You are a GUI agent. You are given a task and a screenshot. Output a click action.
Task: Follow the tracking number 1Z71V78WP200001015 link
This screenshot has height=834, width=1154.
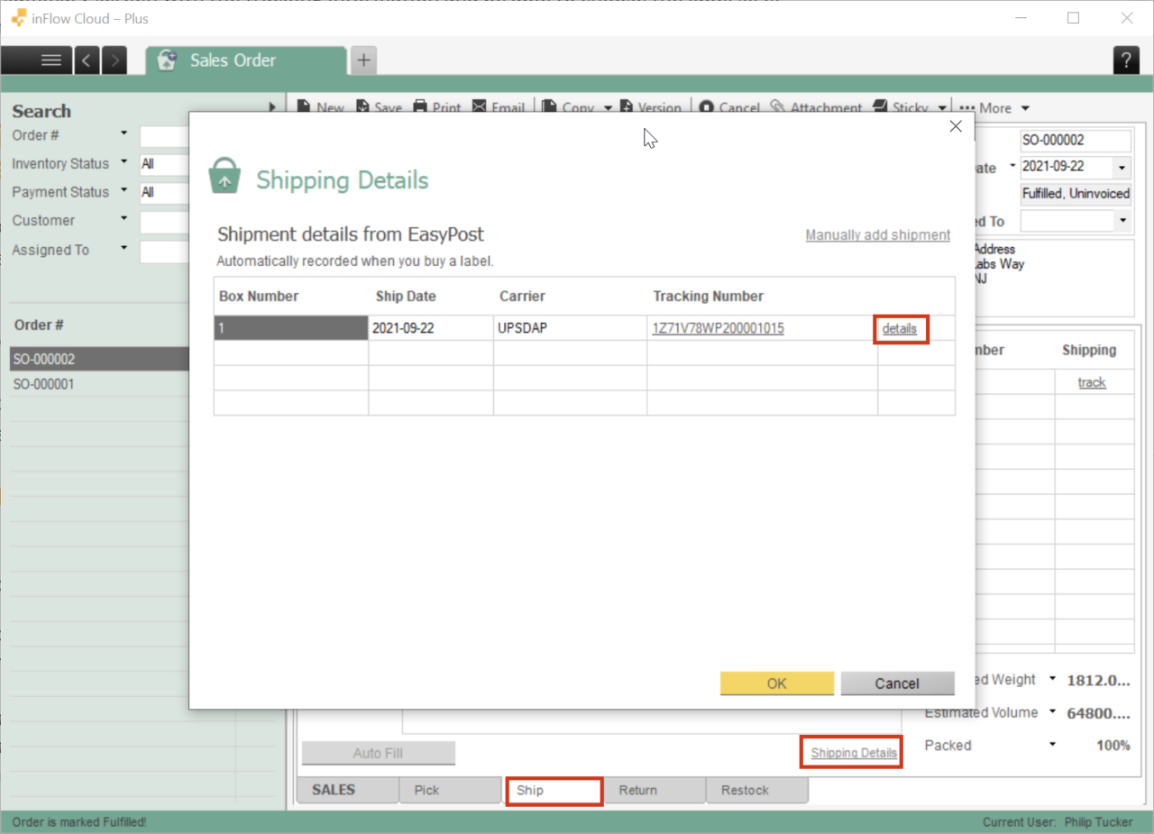tap(717, 327)
